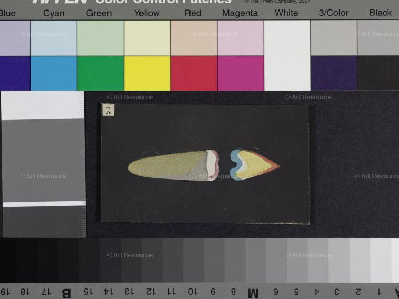The height and width of the screenshot is (299, 399).
Task: Click the pale cyan tint patch
Action: [54, 38]
